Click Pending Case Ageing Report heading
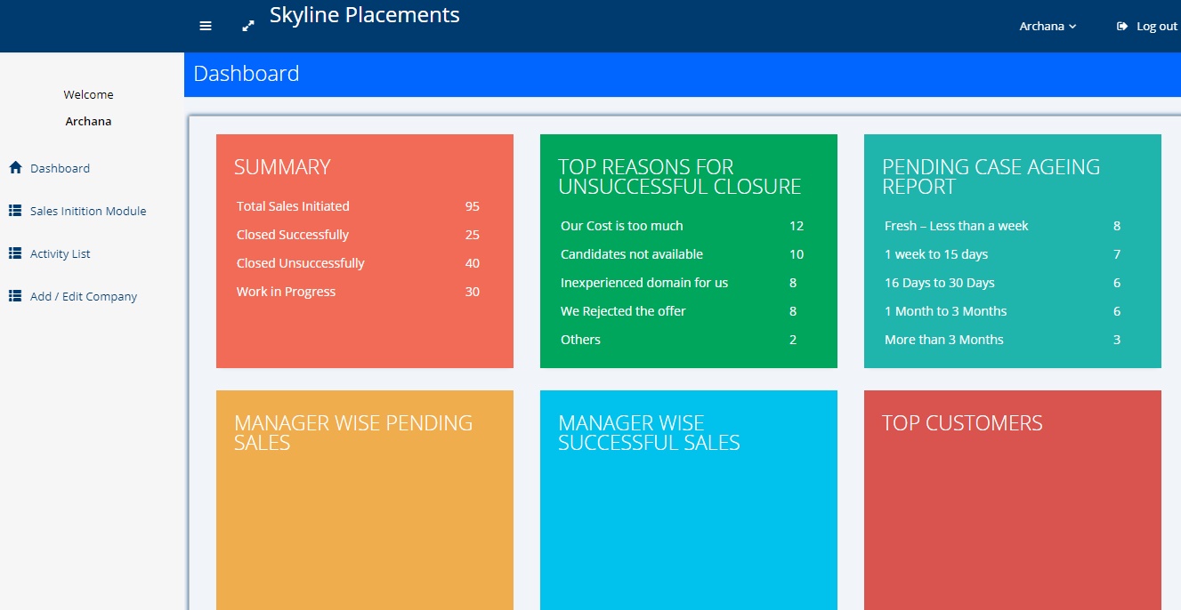 (x=991, y=177)
